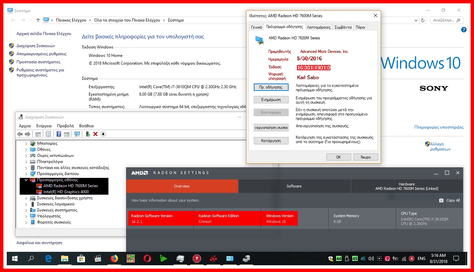Click the Wi-Fi network icon in system tray
The image size is (474, 272).
pos(404,259)
